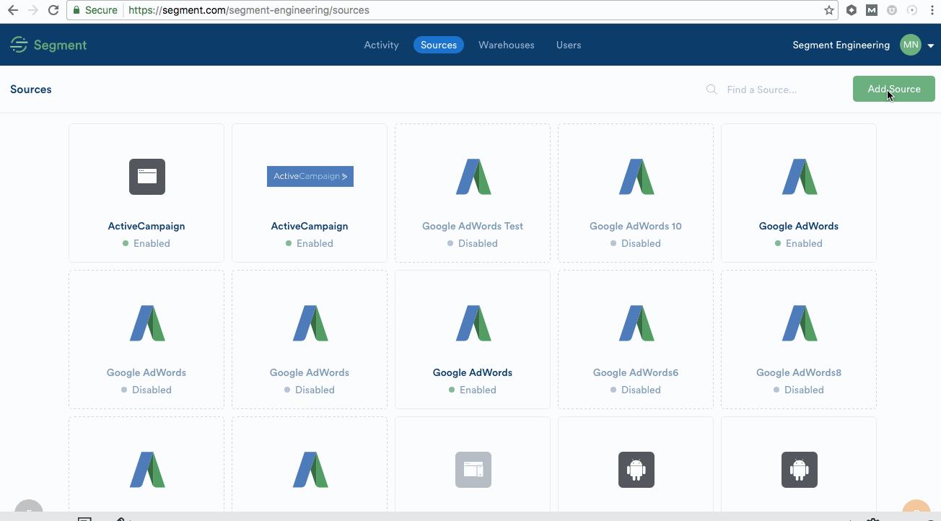Click the Disabled status under Google AdWords Test
This screenshot has height=521, width=941.
tap(473, 243)
